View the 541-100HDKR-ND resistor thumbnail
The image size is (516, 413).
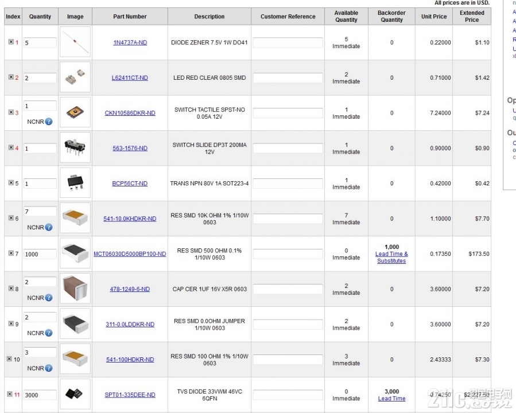(75, 359)
